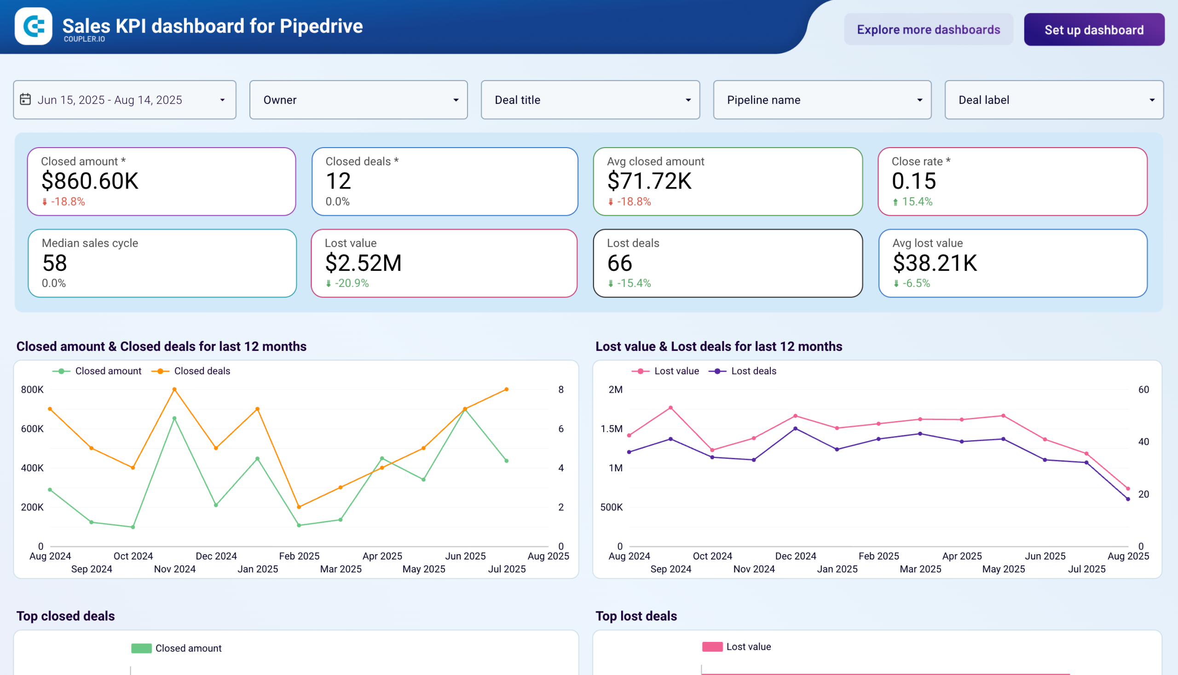The width and height of the screenshot is (1178, 675).
Task: Expand the Pipeline name dropdown
Action: click(822, 100)
